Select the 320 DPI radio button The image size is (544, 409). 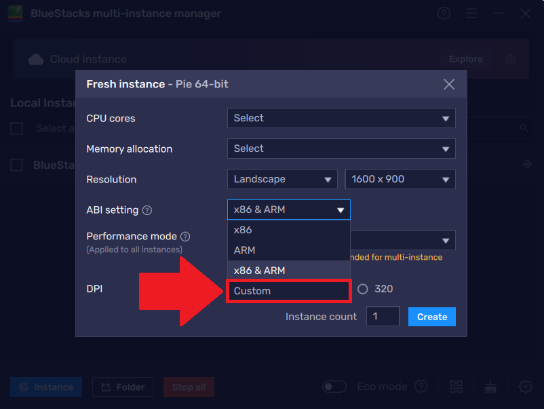coord(362,289)
